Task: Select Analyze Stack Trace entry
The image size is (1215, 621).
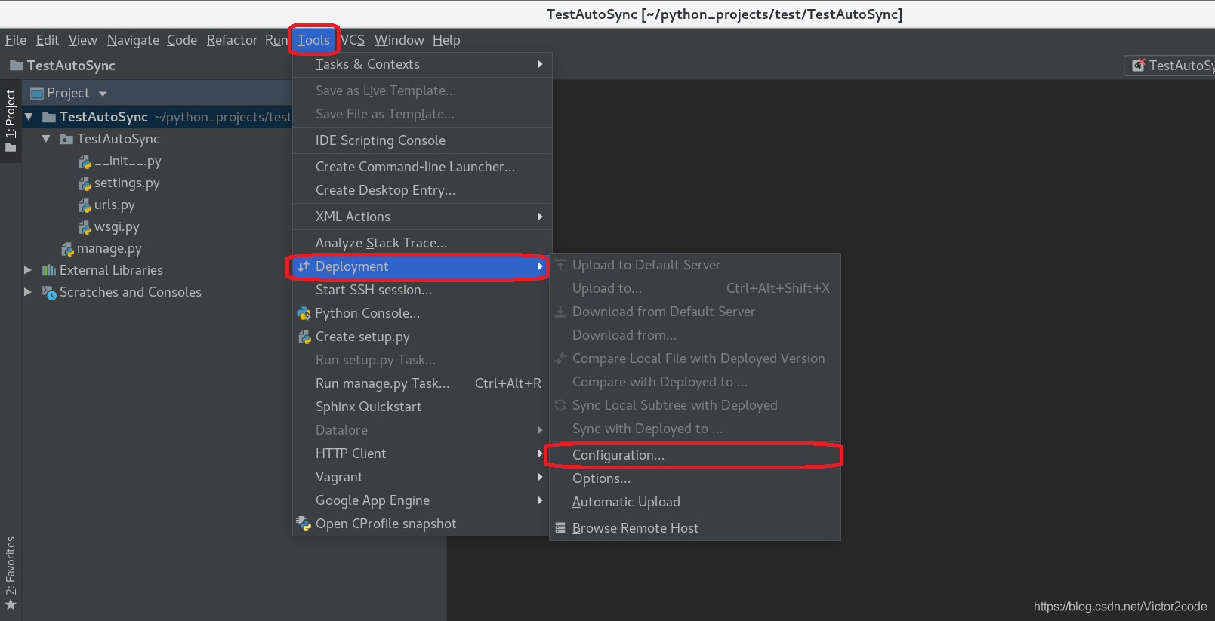Action: coord(422,243)
